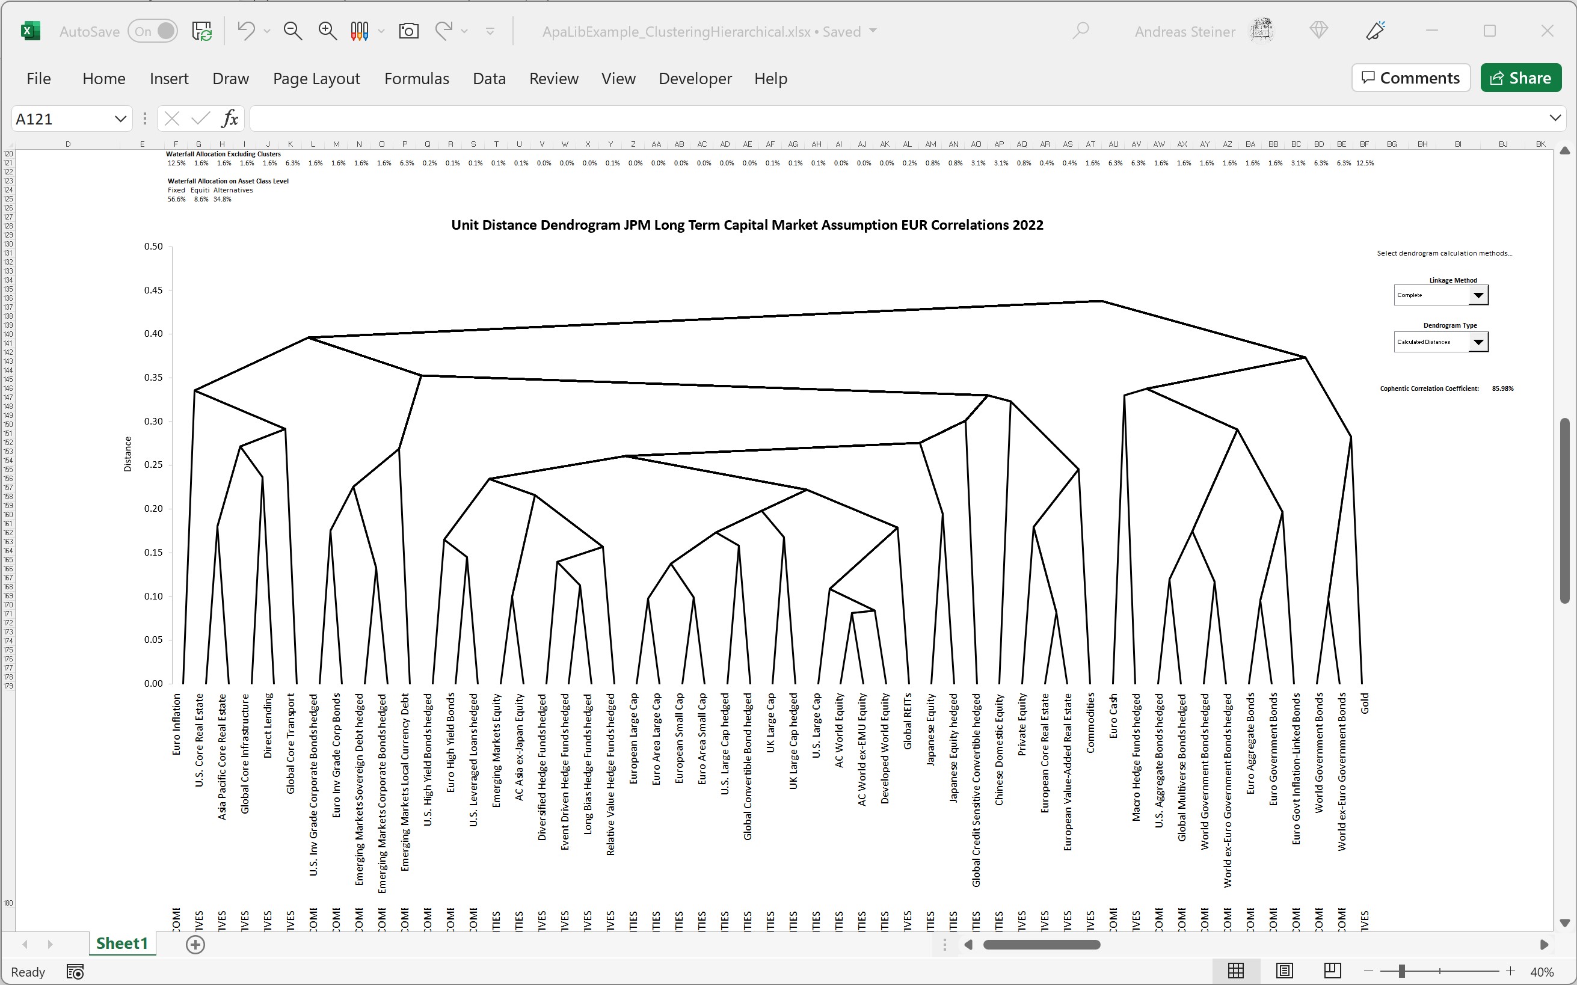Viewport: 1577px width, 985px height.
Task: Click the Insert Function fx icon
Action: coord(230,118)
